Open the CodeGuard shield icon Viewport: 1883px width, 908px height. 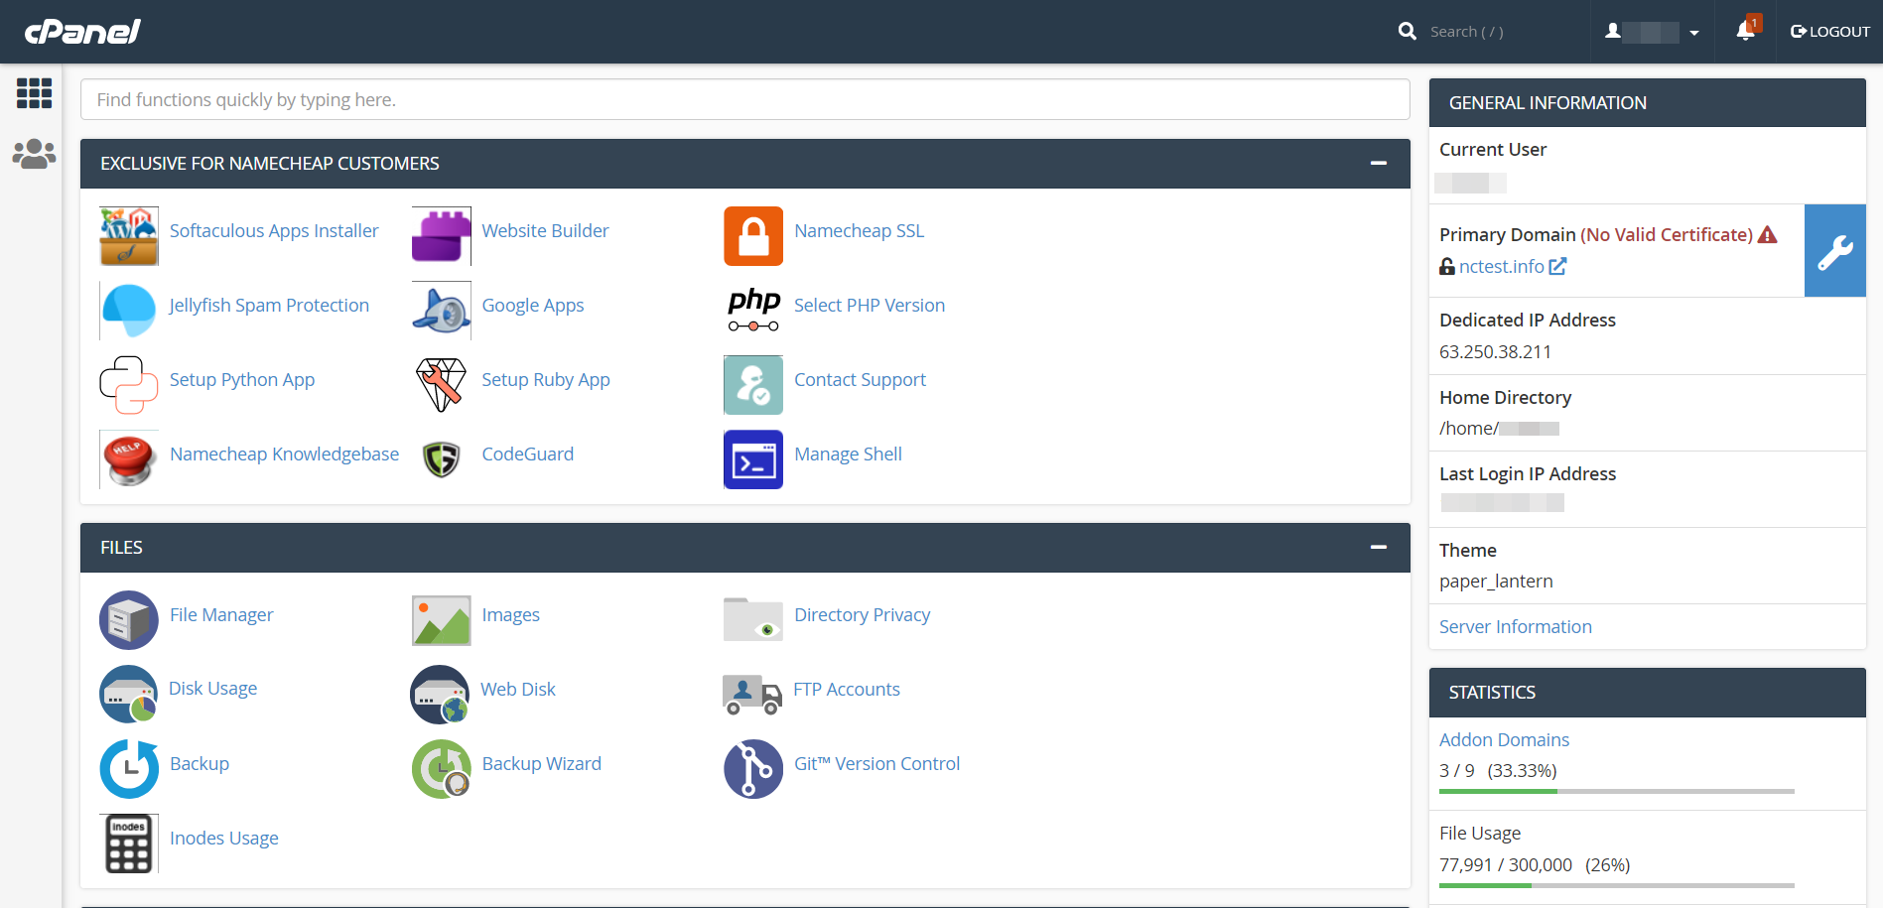point(442,459)
